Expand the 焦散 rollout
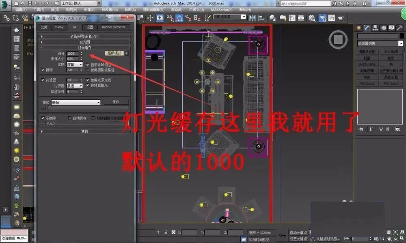 [84, 131]
